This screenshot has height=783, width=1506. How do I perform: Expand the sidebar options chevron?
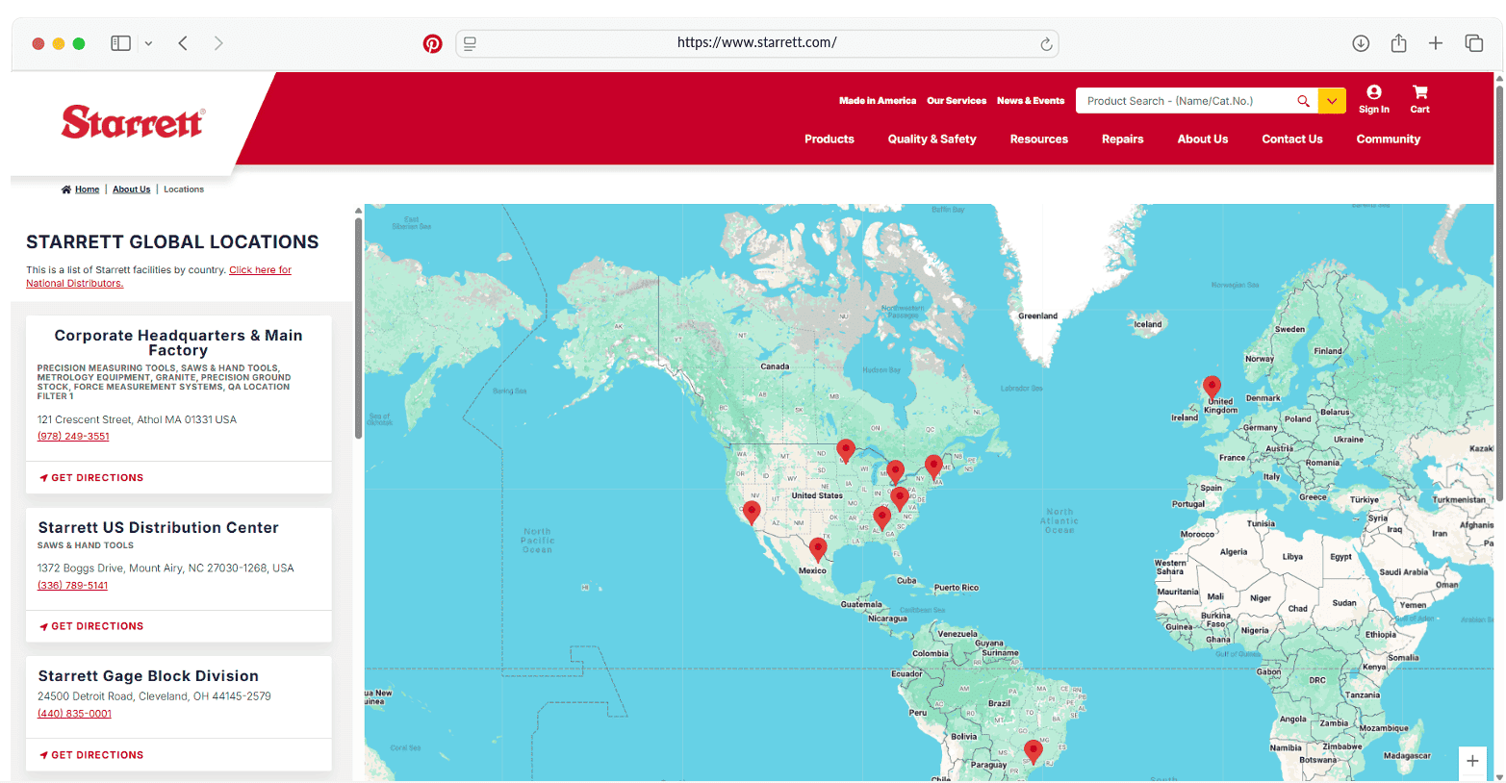[x=148, y=43]
